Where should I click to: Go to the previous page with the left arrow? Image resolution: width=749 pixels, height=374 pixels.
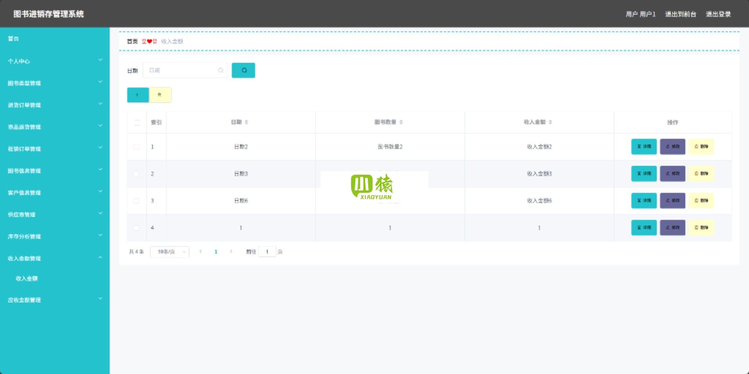coord(201,252)
